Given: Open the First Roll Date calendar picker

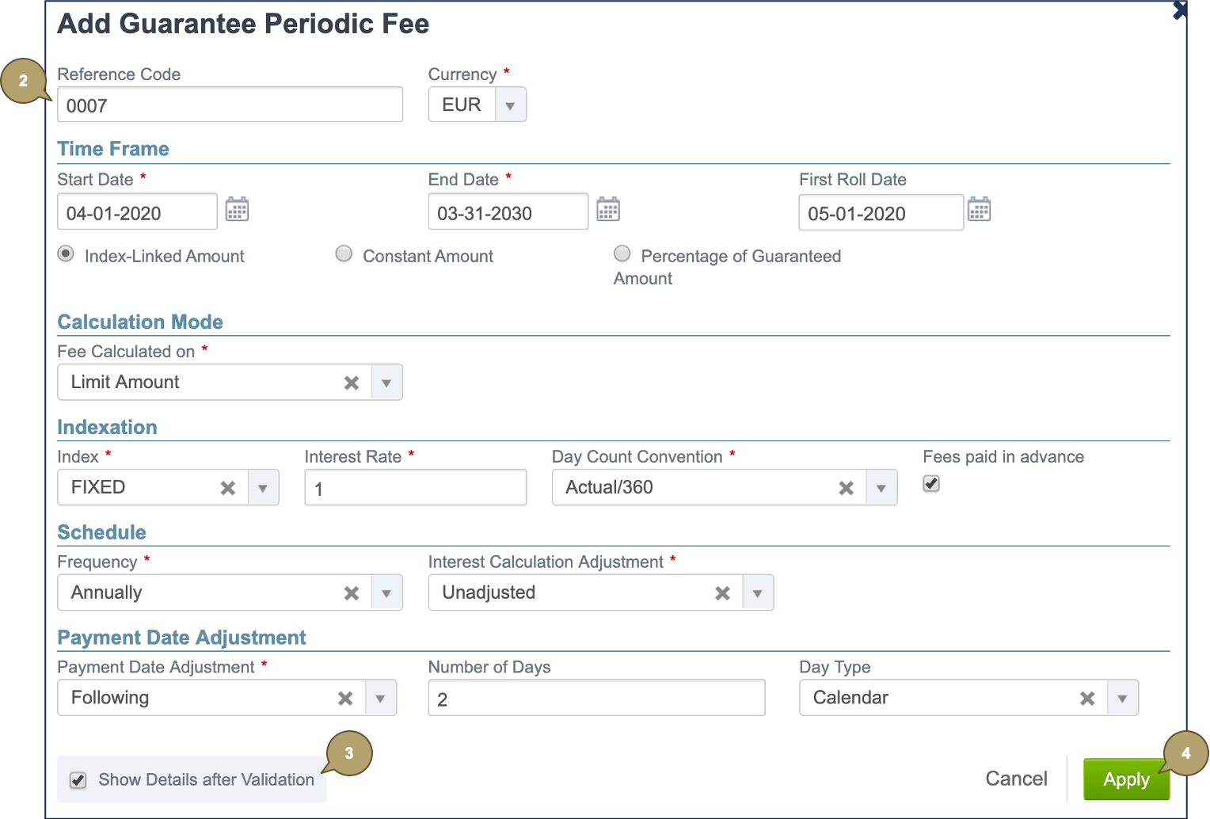Looking at the screenshot, I should coord(979,210).
